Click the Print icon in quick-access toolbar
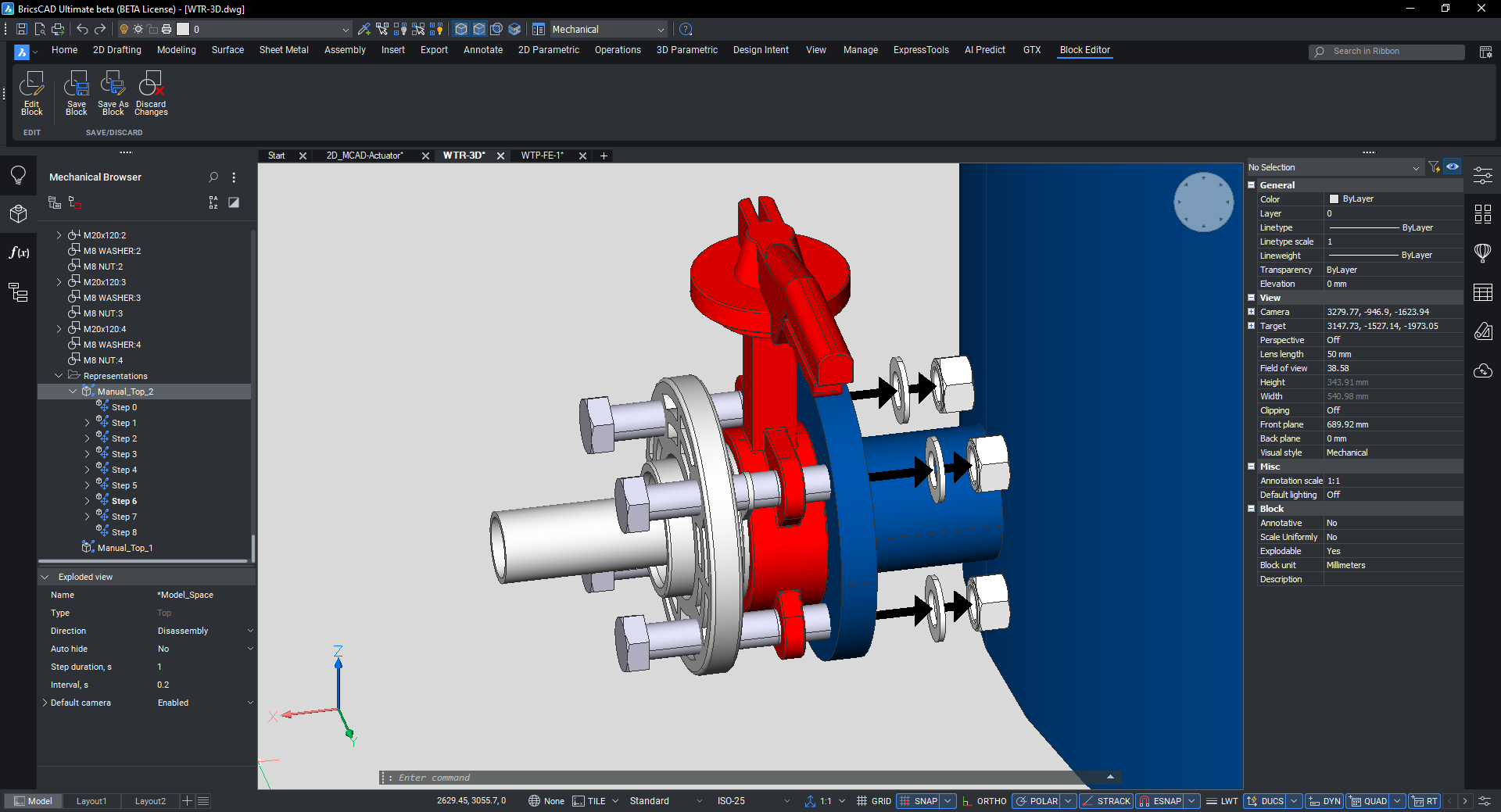 tap(58, 29)
